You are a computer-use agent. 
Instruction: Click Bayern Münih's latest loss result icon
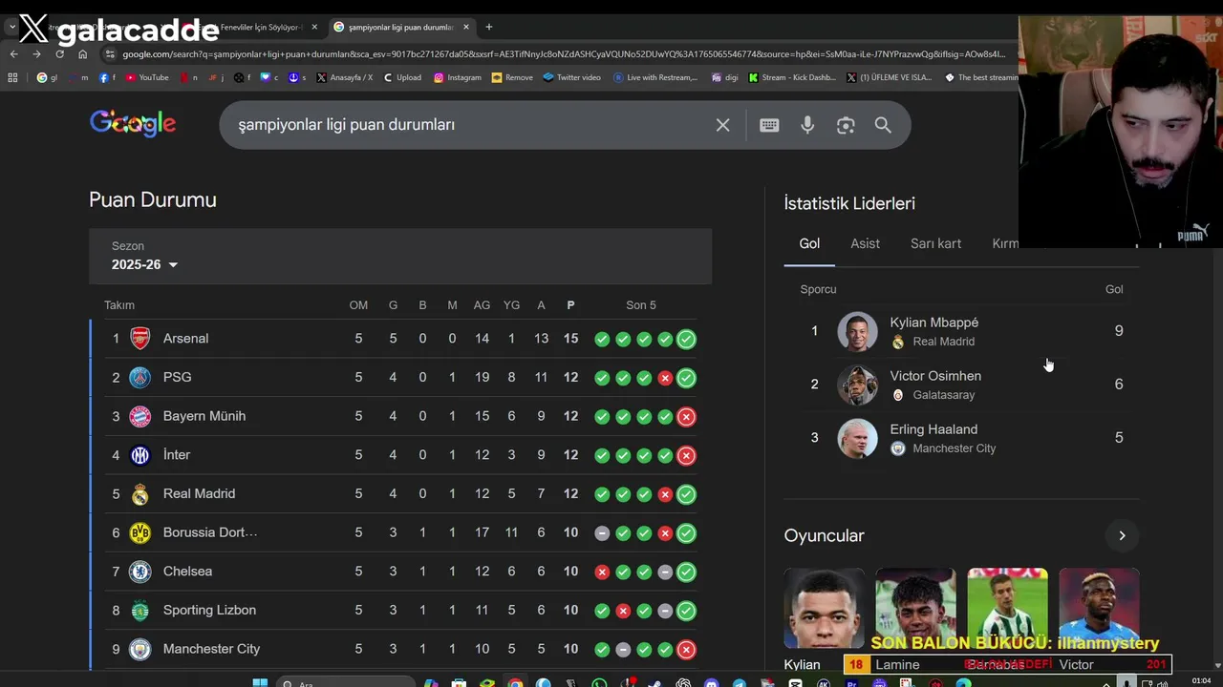point(686,417)
